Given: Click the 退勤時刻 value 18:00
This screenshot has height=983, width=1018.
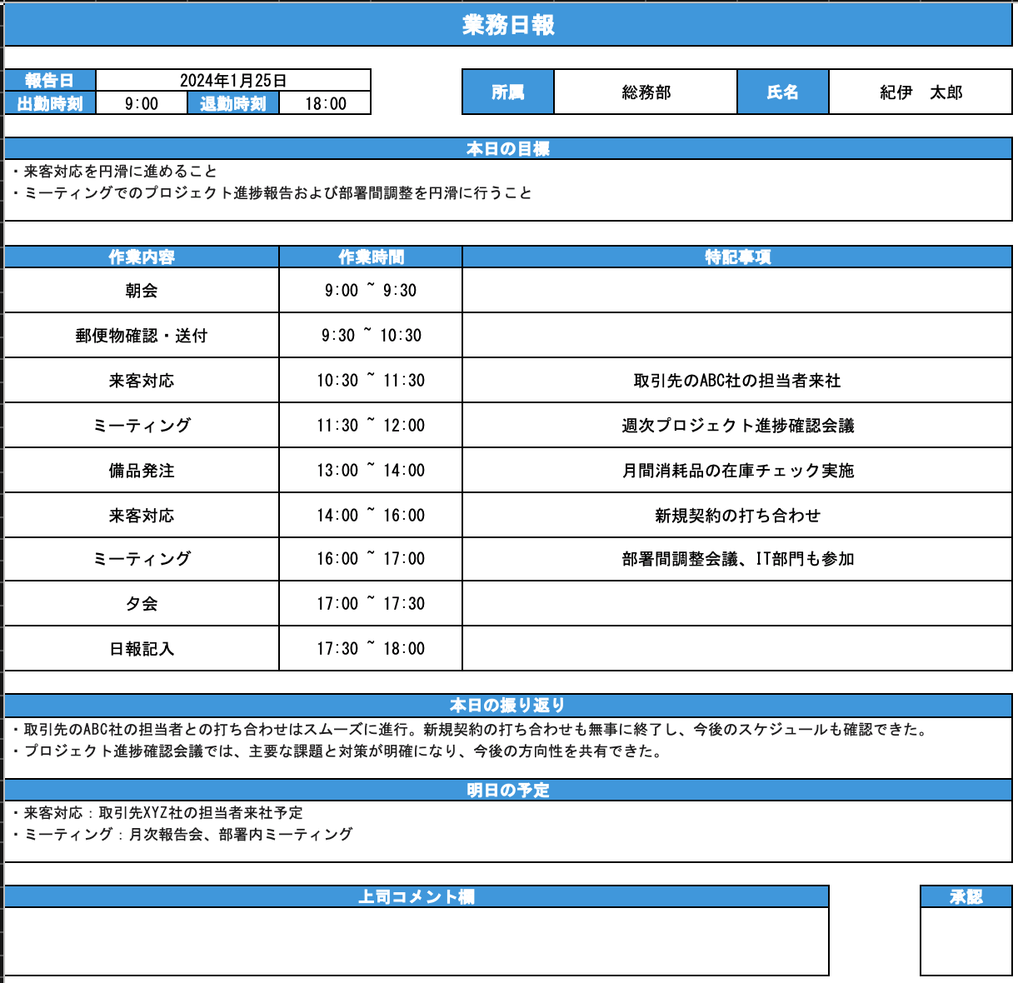Looking at the screenshot, I should click(324, 102).
